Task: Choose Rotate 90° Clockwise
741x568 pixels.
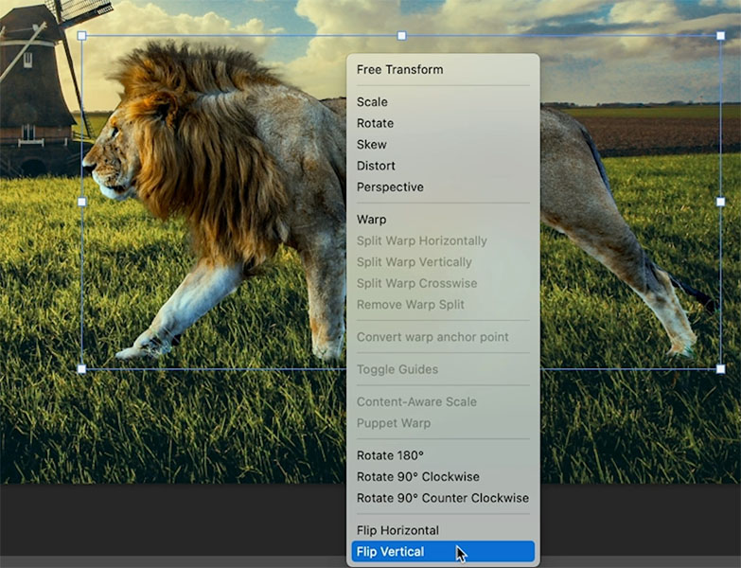Action: point(443,477)
